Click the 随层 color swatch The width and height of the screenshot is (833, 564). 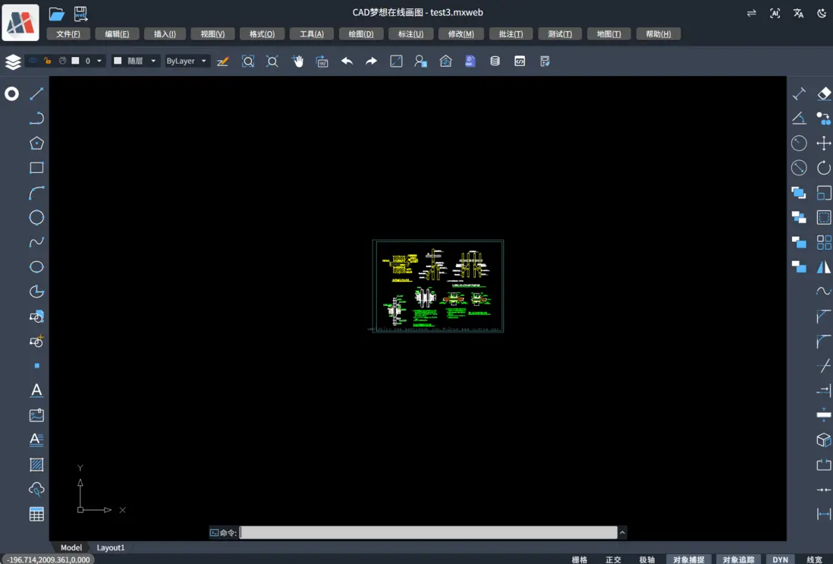pos(118,61)
